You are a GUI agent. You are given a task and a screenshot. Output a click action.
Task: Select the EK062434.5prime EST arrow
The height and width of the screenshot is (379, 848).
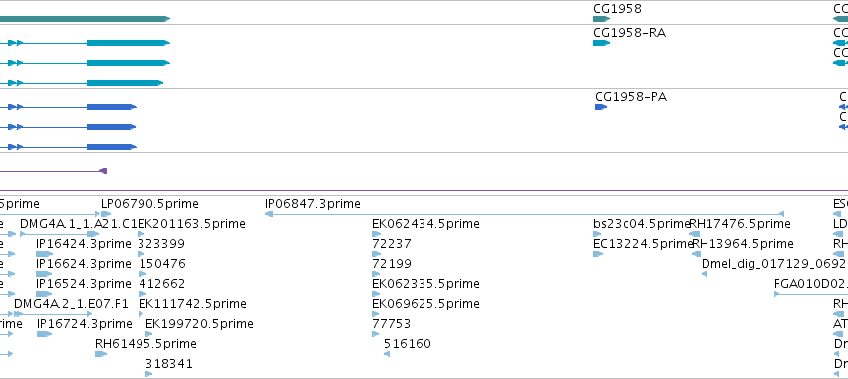tap(377, 234)
